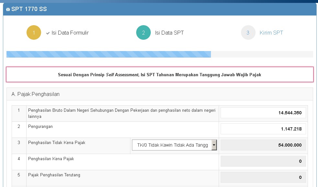Viewport: 318px width, 187px height.
Task: Click the Kirim SPT link text
Action: 271,32
